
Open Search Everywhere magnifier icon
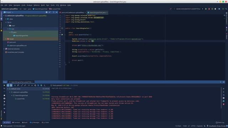pos(226,9)
